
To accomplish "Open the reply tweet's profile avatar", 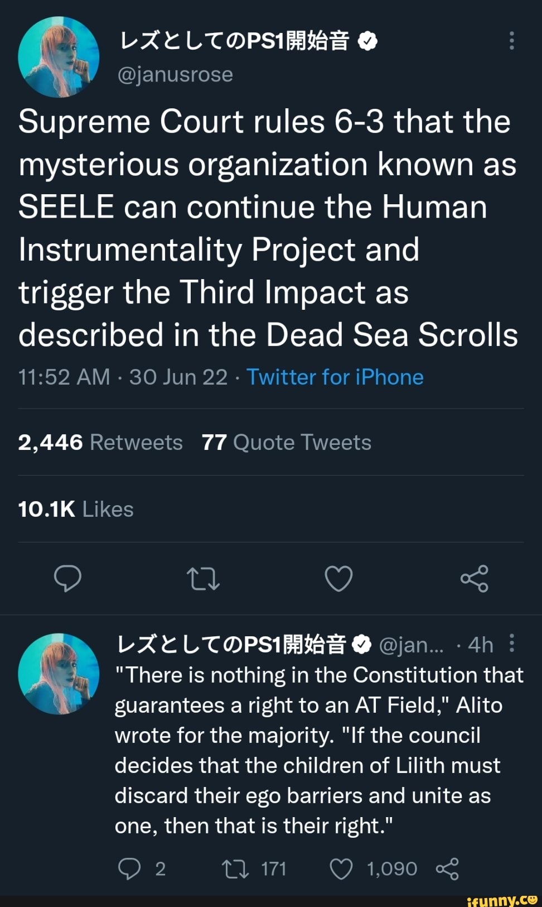I will 59,674.
